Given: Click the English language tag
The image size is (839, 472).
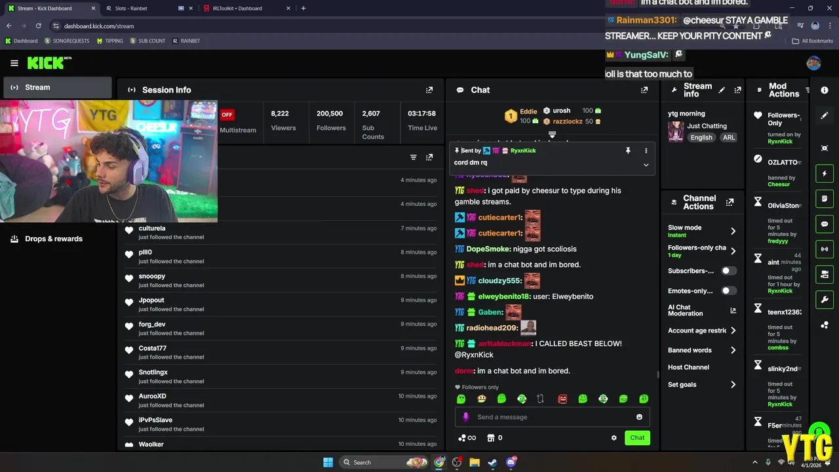Looking at the screenshot, I should click(x=701, y=138).
